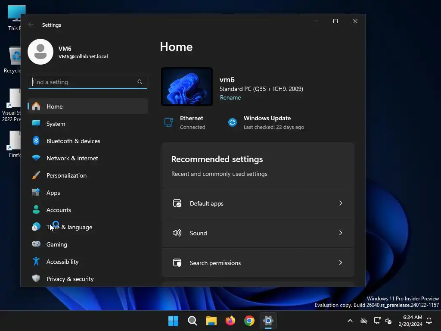Screen dimensions: 441x331
Task: Open Personalization category
Action: point(88,175)
